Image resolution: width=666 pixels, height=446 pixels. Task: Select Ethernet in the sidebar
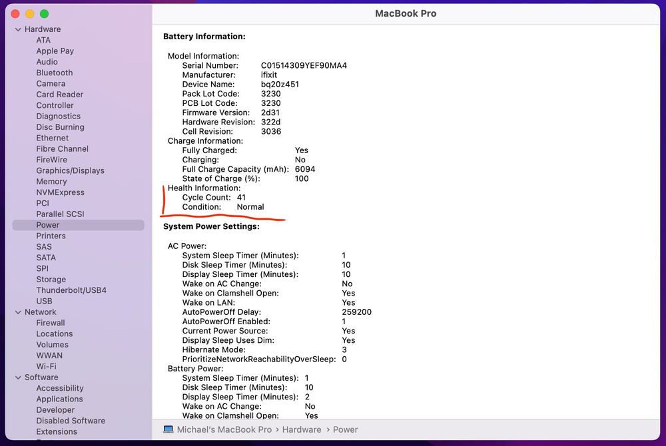coord(52,138)
